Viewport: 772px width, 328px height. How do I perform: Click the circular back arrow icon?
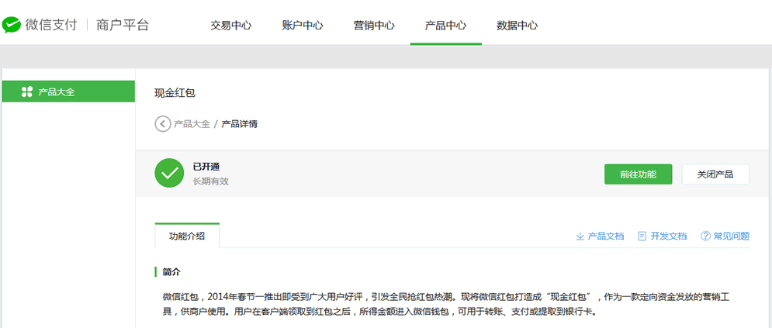click(162, 123)
